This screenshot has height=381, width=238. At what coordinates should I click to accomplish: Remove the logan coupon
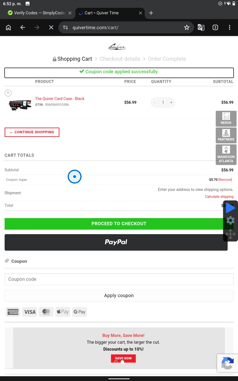coord(225,180)
